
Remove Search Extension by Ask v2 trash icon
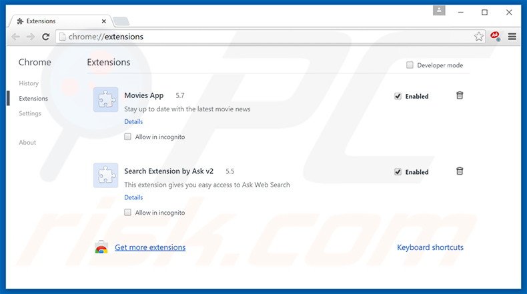tap(460, 171)
